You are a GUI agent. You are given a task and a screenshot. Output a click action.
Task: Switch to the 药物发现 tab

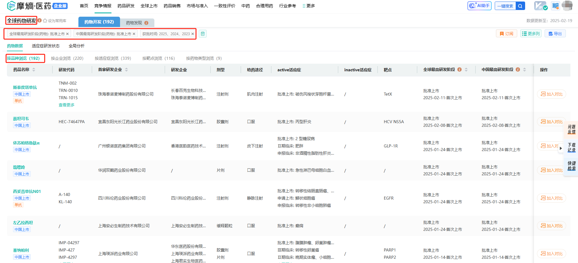(137, 23)
